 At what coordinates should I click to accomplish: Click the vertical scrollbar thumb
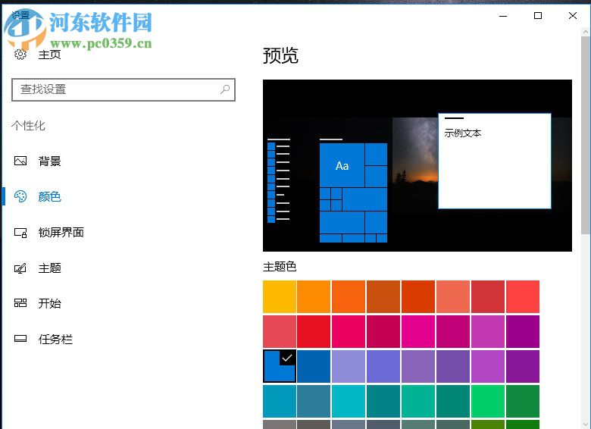(x=586, y=135)
